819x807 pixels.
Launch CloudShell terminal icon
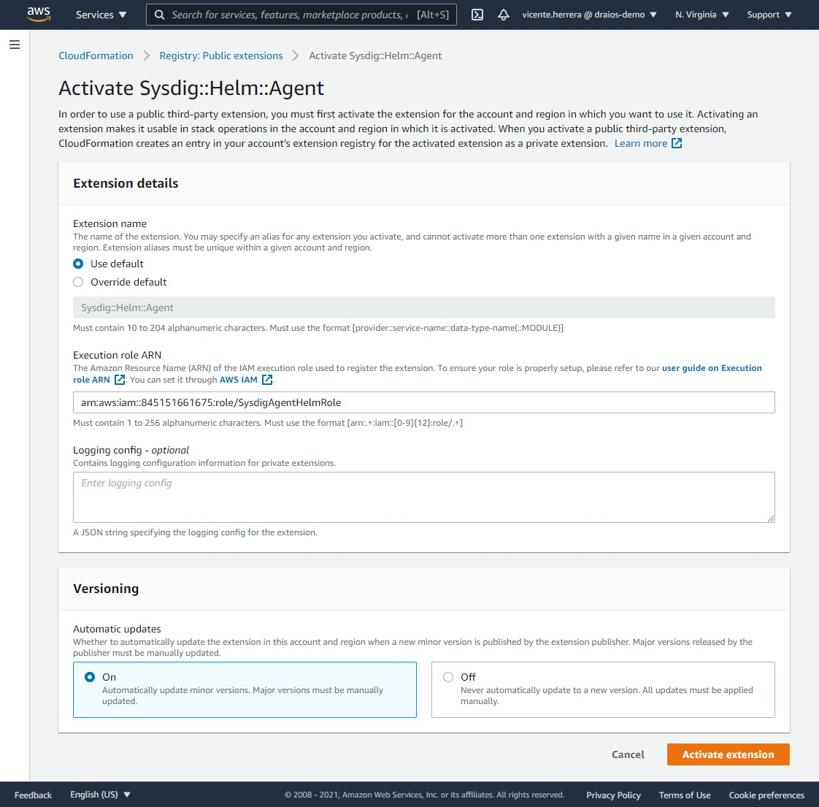point(477,15)
